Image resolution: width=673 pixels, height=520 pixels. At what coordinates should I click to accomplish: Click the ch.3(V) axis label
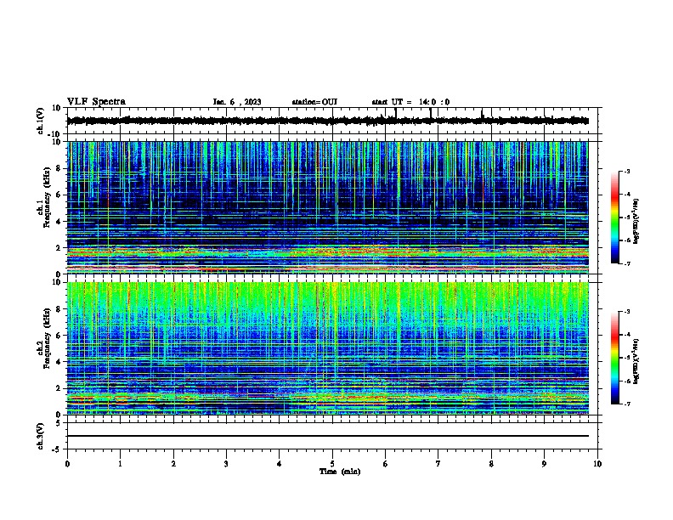pos(41,436)
